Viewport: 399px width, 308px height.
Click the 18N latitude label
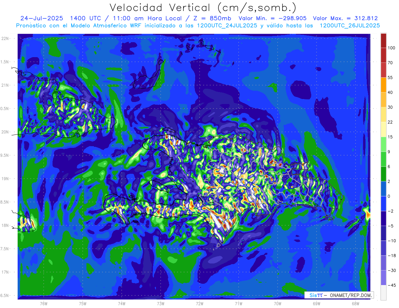(x=6, y=225)
